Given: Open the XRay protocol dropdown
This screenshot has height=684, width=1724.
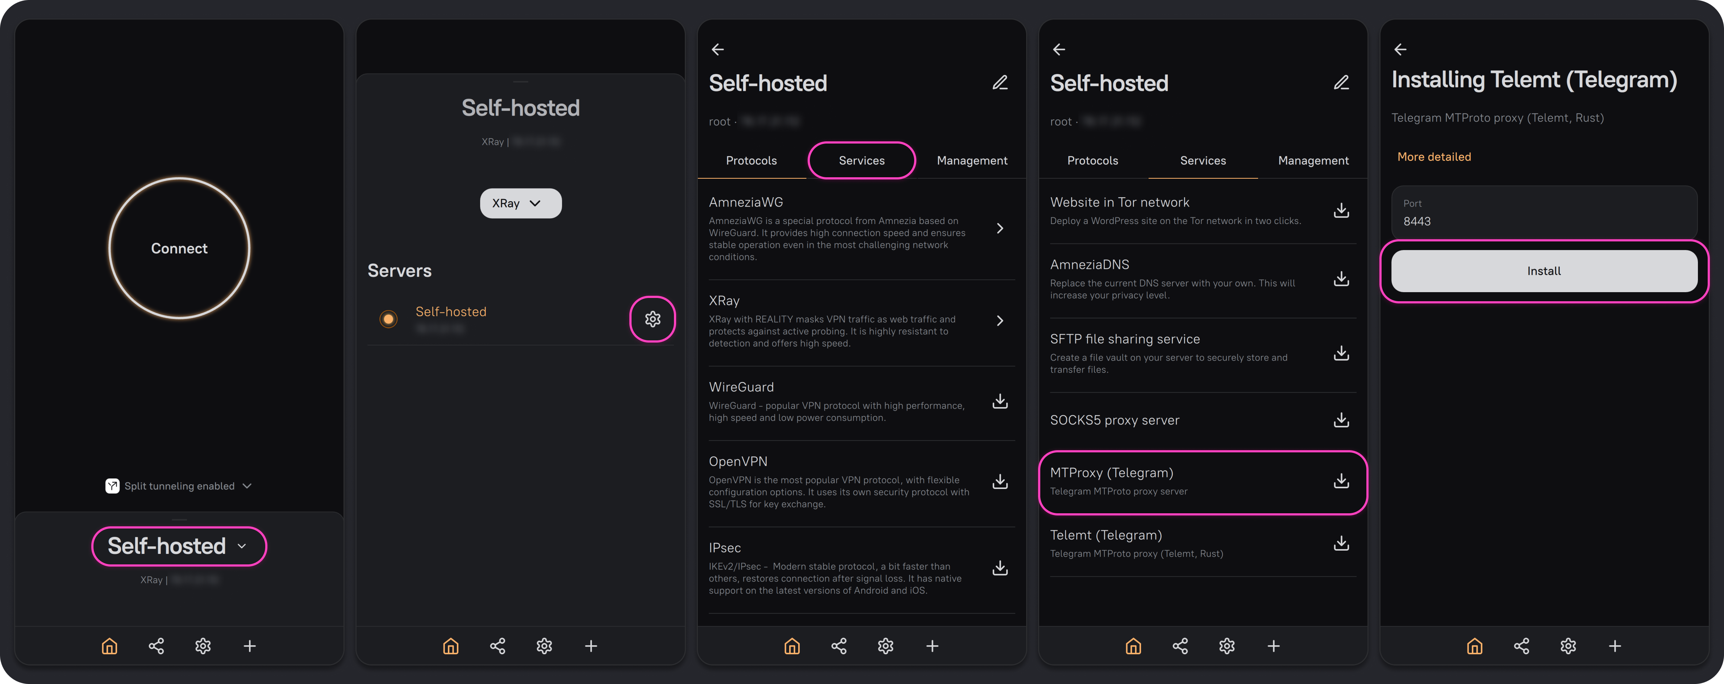Looking at the screenshot, I should click(521, 203).
